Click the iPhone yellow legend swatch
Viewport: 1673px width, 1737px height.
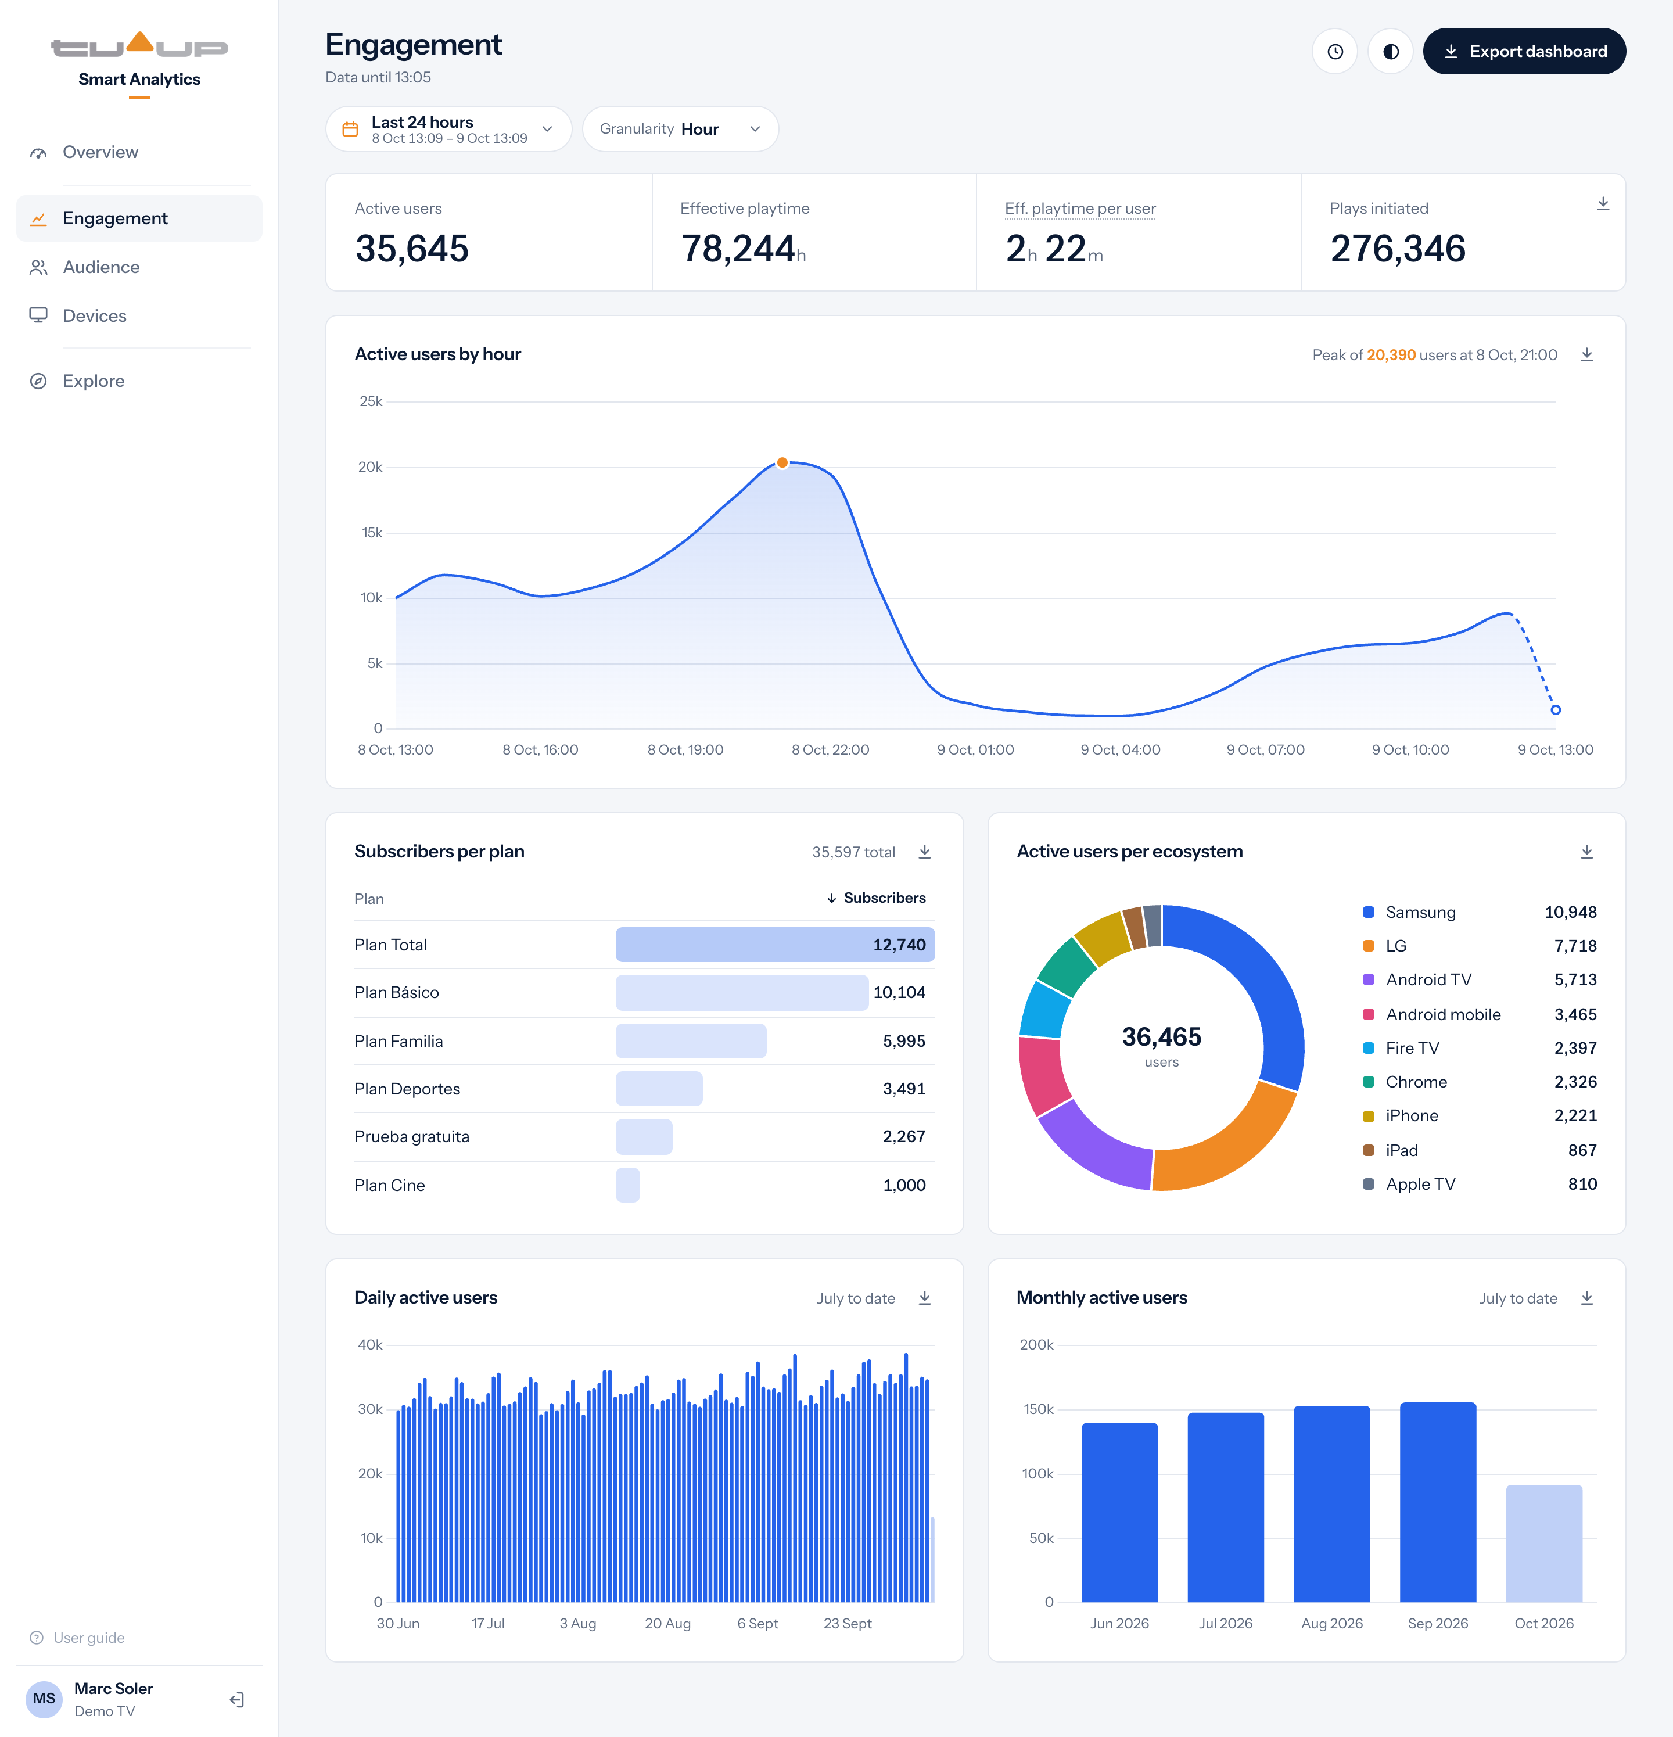click(x=1368, y=1116)
